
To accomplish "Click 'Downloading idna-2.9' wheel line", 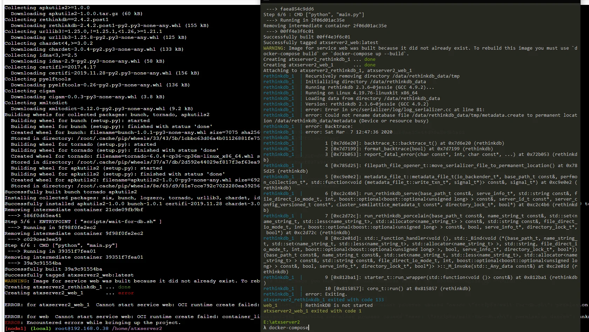I will coord(88,61).
